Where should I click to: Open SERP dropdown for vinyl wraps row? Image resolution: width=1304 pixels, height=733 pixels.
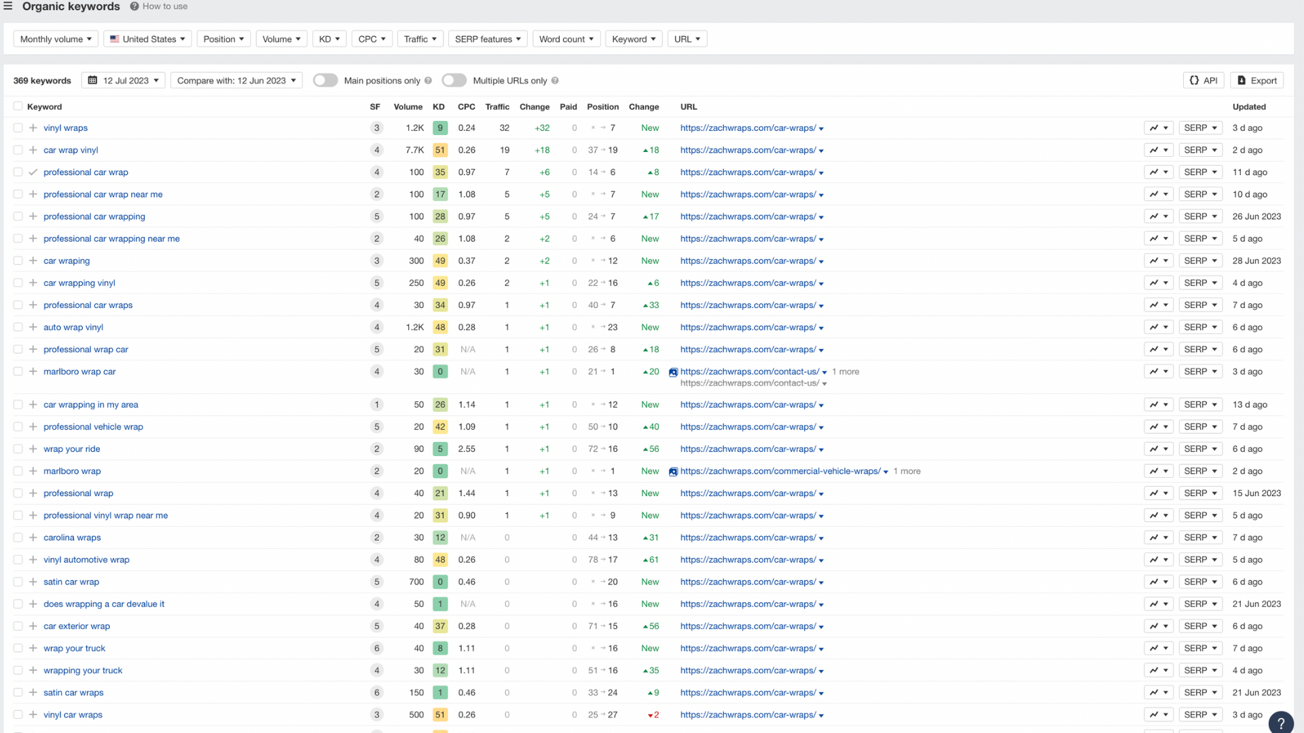pyautogui.click(x=1200, y=128)
